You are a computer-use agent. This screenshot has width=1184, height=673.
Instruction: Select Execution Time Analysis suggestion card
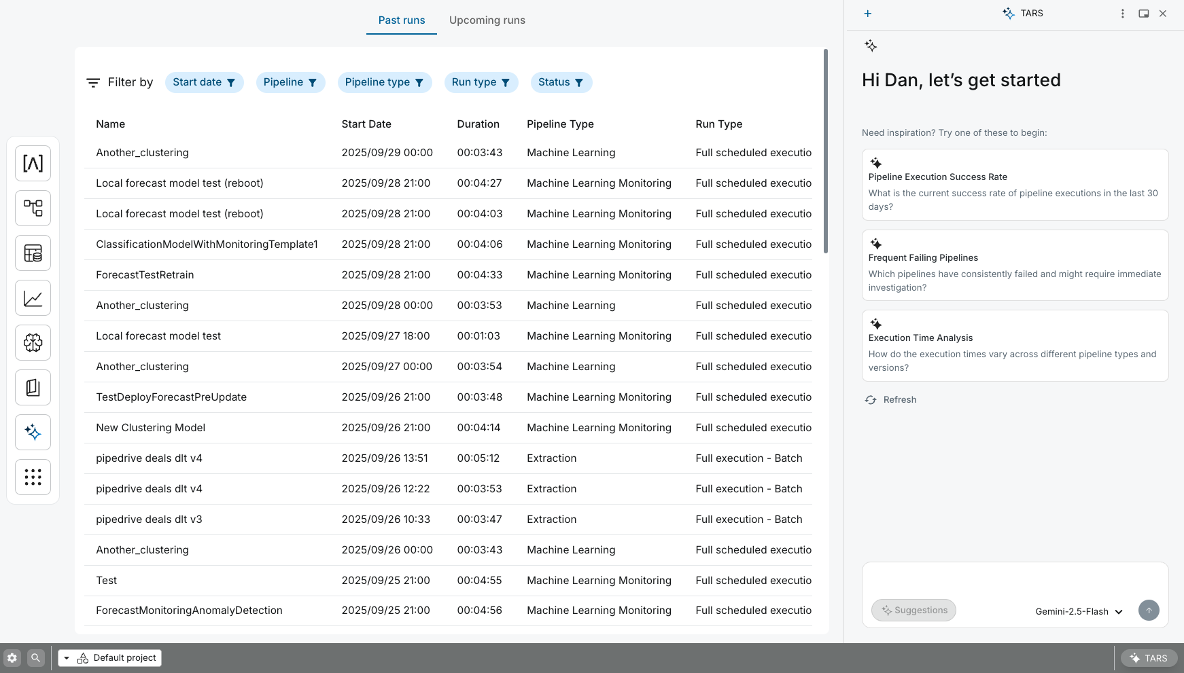point(1015,346)
